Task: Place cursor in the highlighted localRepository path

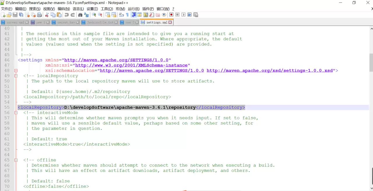Action: coord(130,108)
